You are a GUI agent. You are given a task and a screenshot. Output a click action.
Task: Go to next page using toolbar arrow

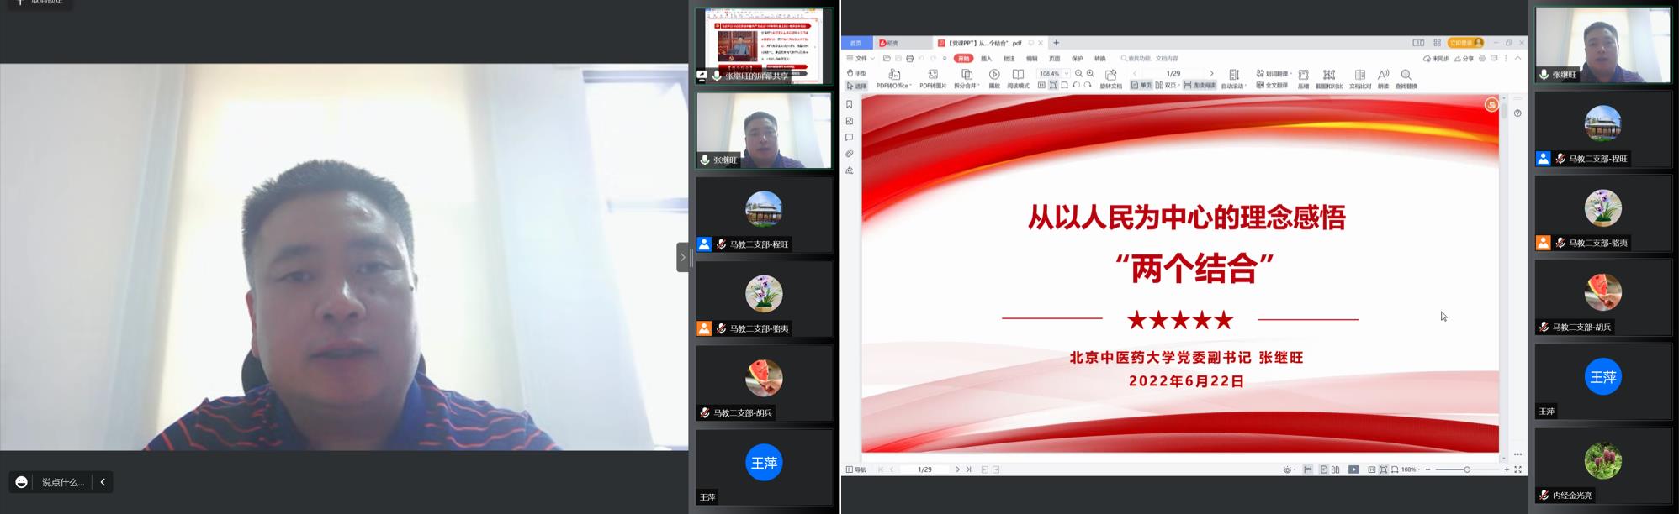[1211, 74]
